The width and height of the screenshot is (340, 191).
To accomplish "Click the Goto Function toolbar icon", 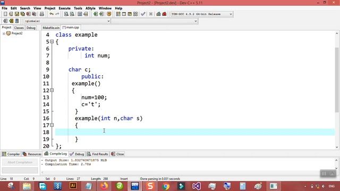I will [x=80, y=14].
